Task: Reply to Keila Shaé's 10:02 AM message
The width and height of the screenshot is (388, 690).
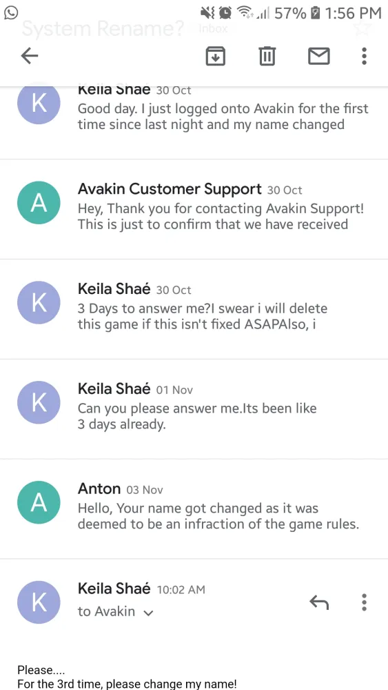Action: pyautogui.click(x=319, y=602)
